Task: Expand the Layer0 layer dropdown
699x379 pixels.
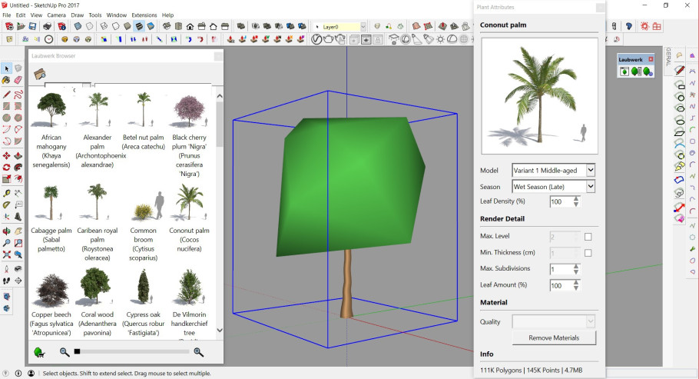Action: [x=363, y=27]
